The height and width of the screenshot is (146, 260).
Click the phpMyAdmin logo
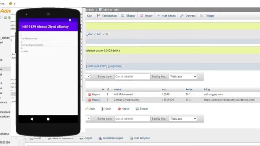pyautogui.click(x=5, y=11)
